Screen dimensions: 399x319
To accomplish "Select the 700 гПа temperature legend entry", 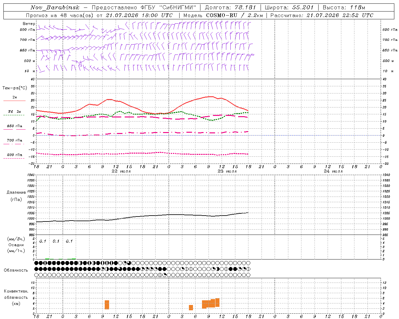I will pos(15,140).
